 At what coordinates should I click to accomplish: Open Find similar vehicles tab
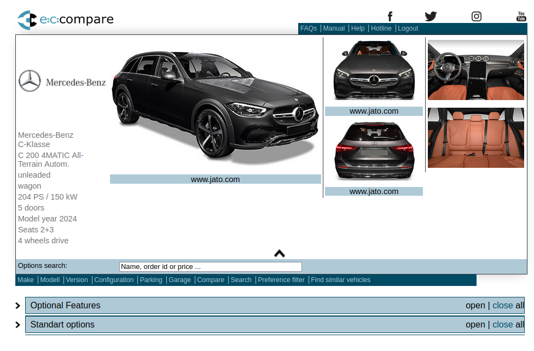pos(340,280)
